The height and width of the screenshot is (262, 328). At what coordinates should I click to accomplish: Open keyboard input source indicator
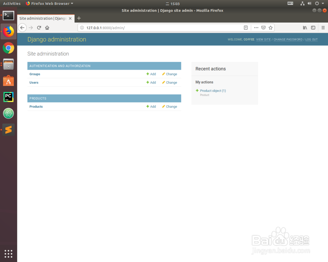pos(290,3)
